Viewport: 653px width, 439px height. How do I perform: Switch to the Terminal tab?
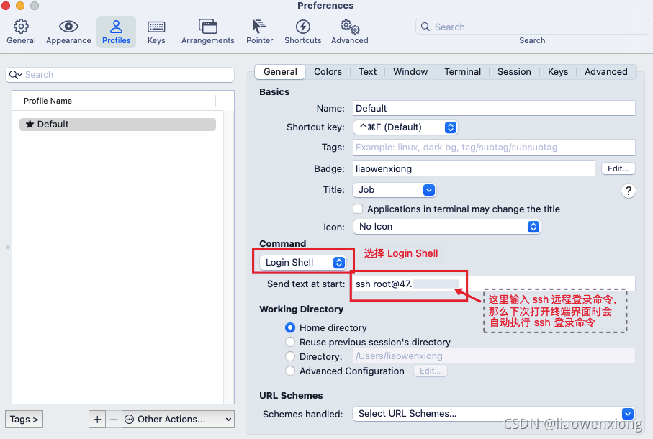462,71
